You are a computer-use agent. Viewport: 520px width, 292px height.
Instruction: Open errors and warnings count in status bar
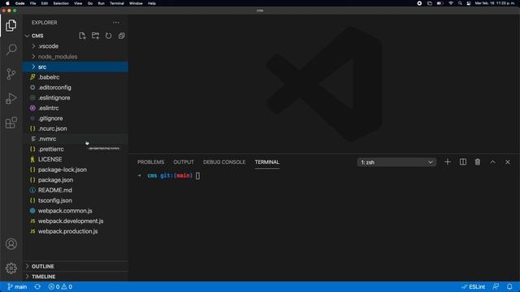pyautogui.click(x=60, y=286)
